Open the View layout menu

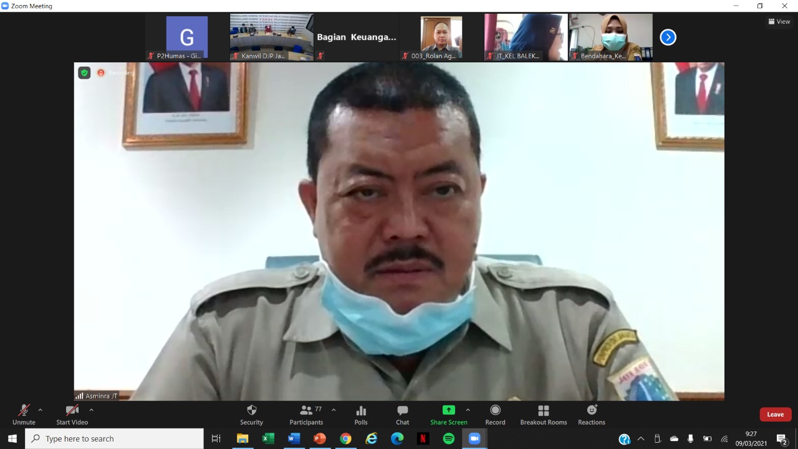tap(779, 21)
